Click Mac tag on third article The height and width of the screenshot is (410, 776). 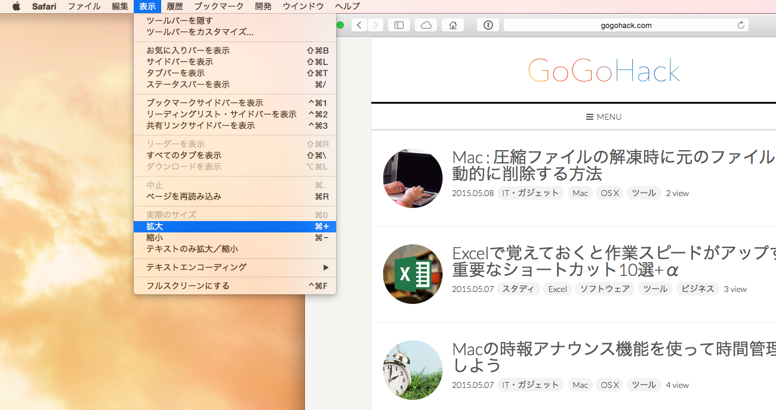click(580, 385)
